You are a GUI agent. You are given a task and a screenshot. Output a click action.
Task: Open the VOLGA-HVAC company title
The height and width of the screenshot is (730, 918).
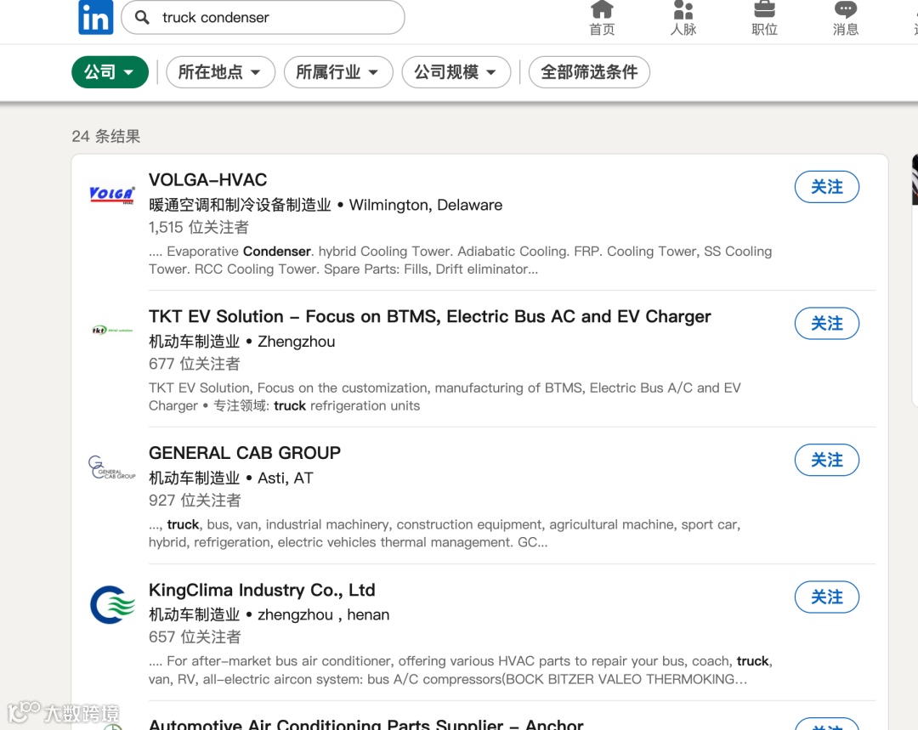208,179
